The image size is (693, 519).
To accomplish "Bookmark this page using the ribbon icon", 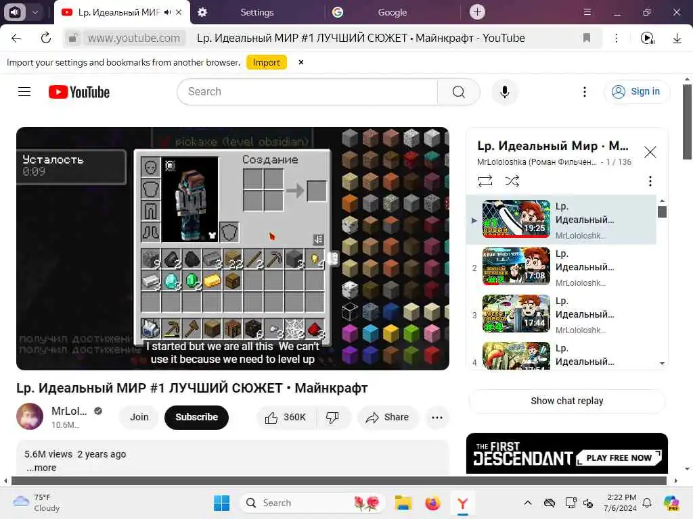I will pyautogui.click(x=587, y=38).
